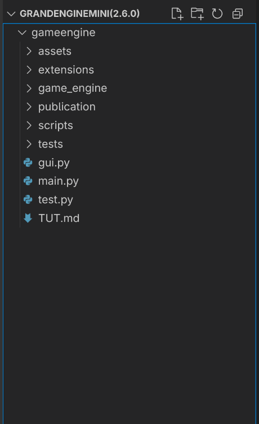Open the TUT.md file

point(129,218)
